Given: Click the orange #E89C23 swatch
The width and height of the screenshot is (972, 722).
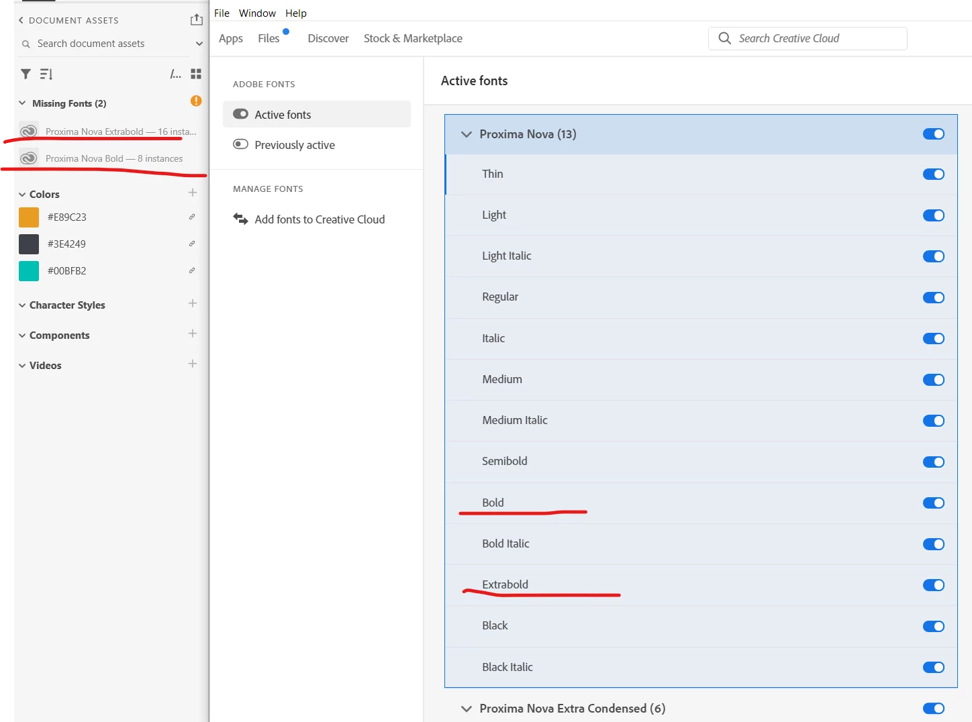Looking at the screenshot, I should [29, 217].
